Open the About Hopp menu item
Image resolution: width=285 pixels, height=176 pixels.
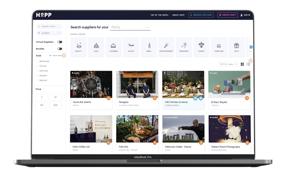click(x=178, y=15)
